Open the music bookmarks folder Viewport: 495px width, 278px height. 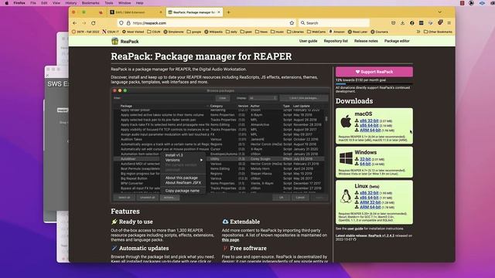tap(277, 32)
